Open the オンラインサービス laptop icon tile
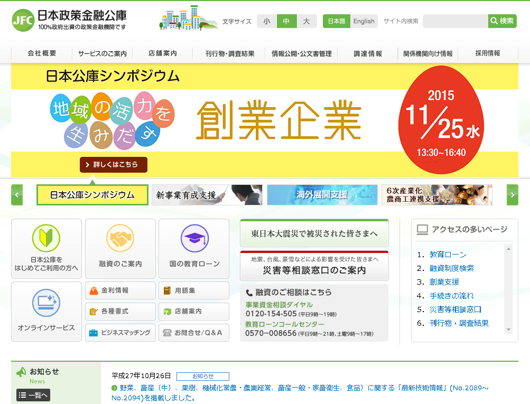530x404 pixels. (x=47, y=312)
